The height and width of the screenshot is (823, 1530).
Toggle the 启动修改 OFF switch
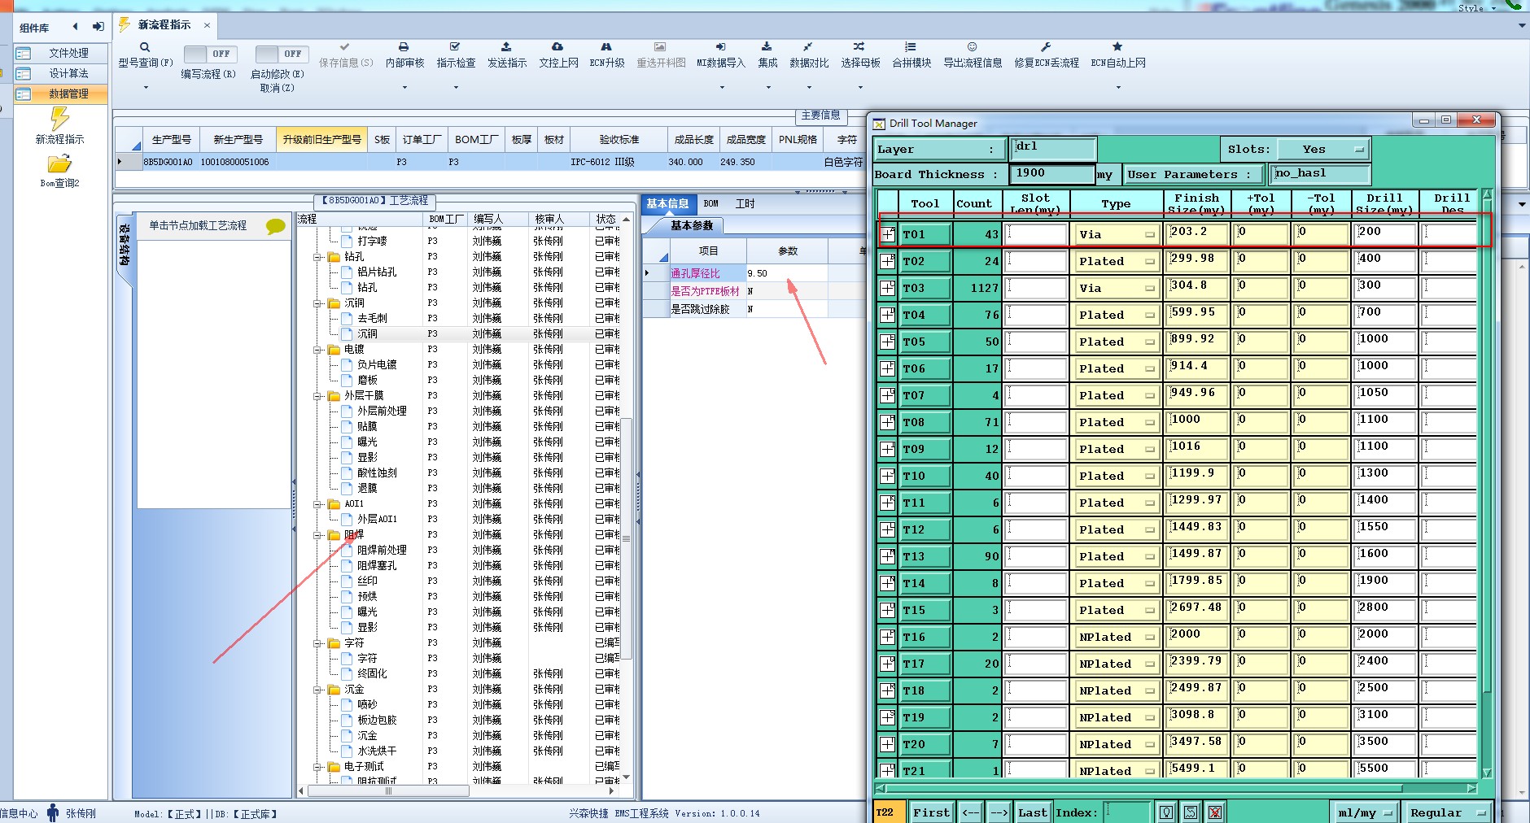(282, 54)
